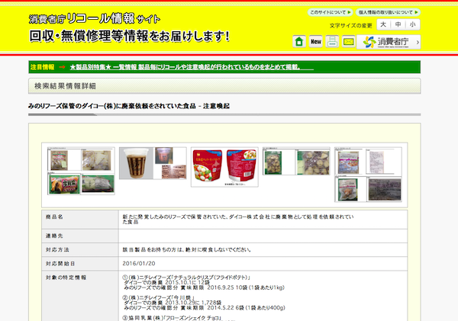
Task: Click the 商品名 row label
Action: 54,217
